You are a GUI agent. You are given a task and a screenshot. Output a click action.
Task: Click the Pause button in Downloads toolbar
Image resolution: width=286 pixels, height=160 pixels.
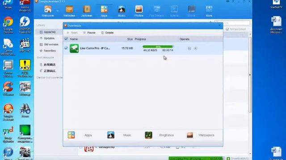pyautogui.click(x=89, y=32)
